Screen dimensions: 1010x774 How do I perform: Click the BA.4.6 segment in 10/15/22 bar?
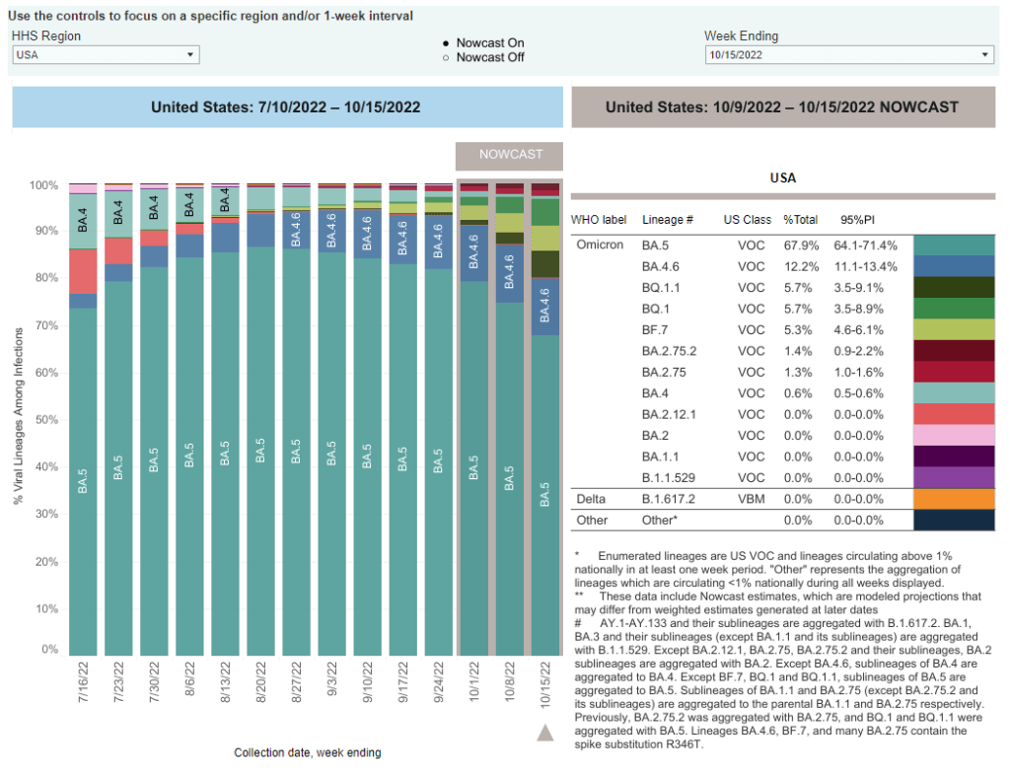tap(544, 307)
